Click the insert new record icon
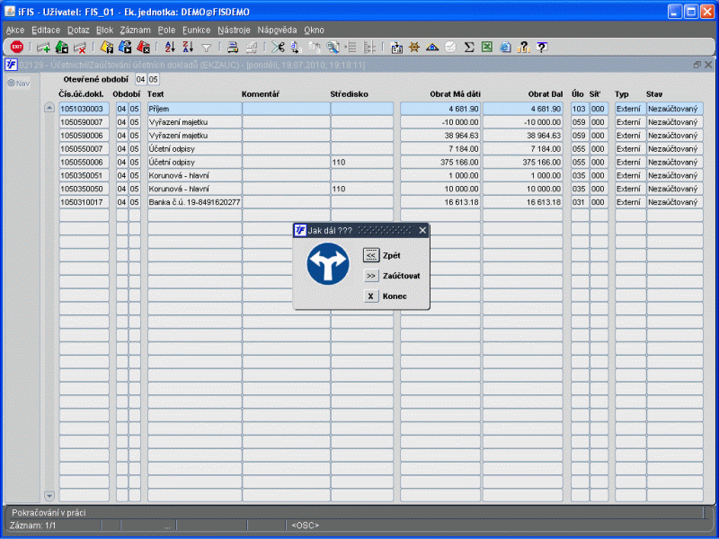Image resolution: width=719 pixels, height=539 pixels. (43, 48)
